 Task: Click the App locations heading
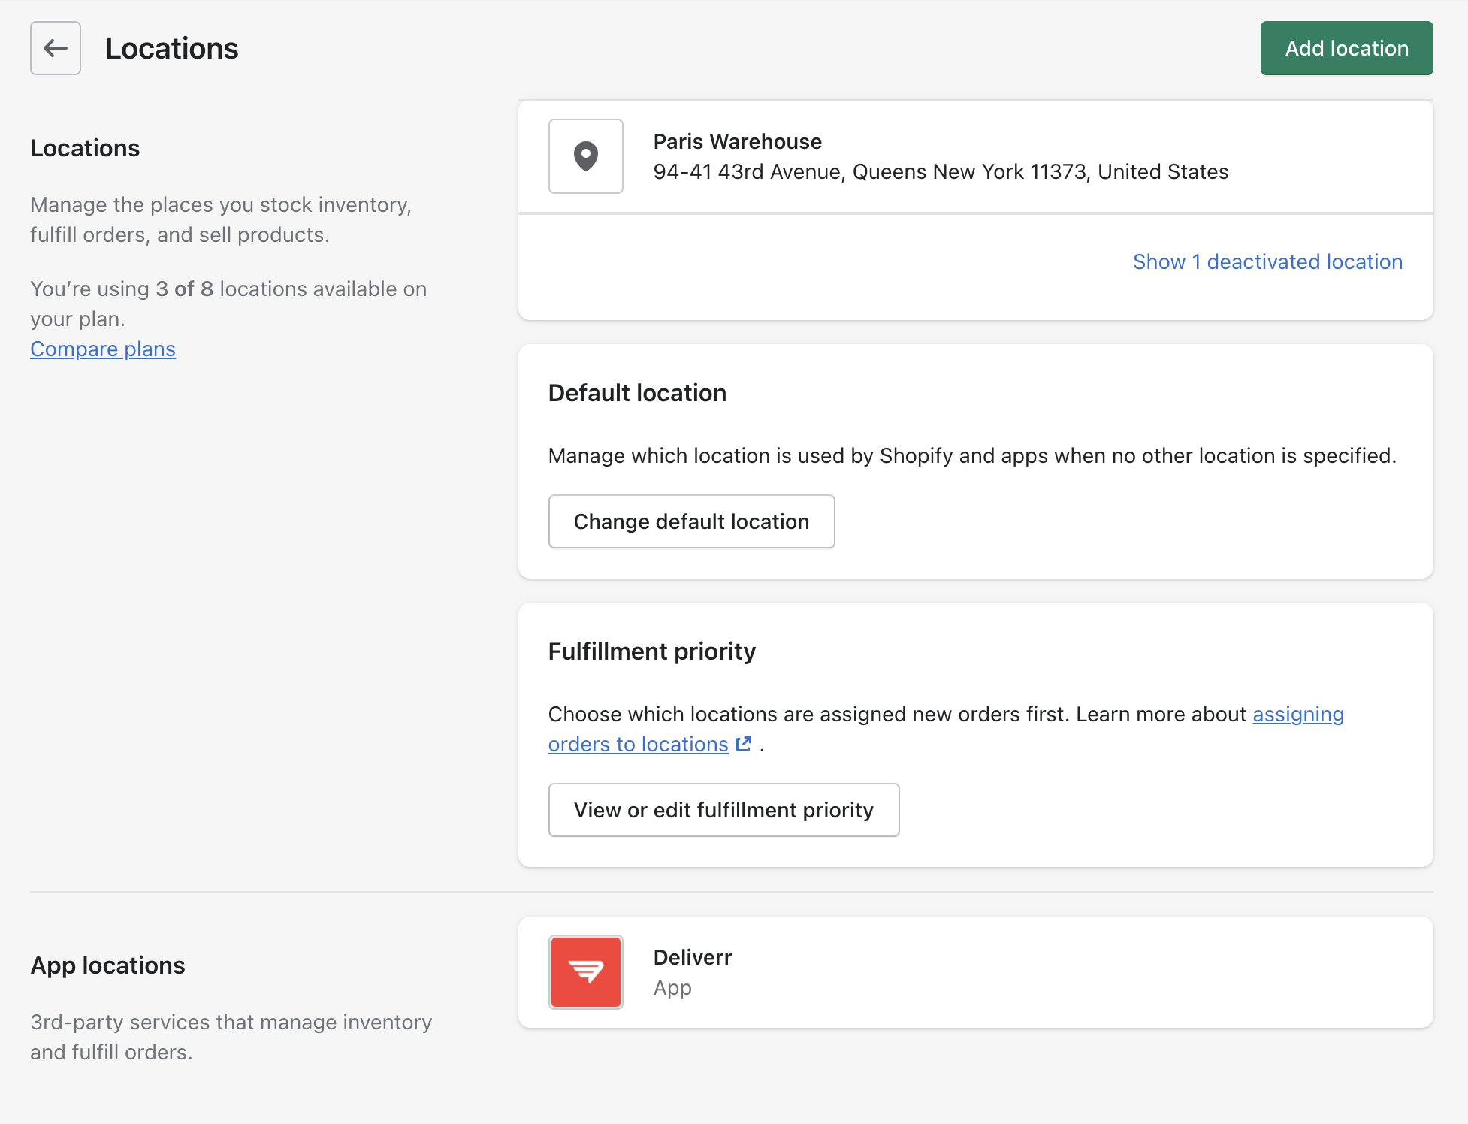click(x=107, y=965)
